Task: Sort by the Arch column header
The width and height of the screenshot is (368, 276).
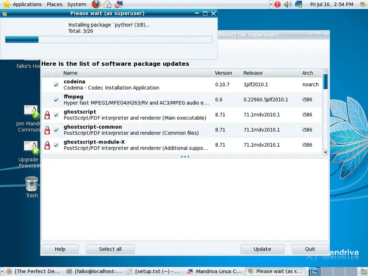Action: 310,73
